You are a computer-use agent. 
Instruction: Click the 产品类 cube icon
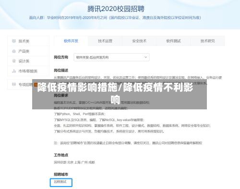point(14,51)
